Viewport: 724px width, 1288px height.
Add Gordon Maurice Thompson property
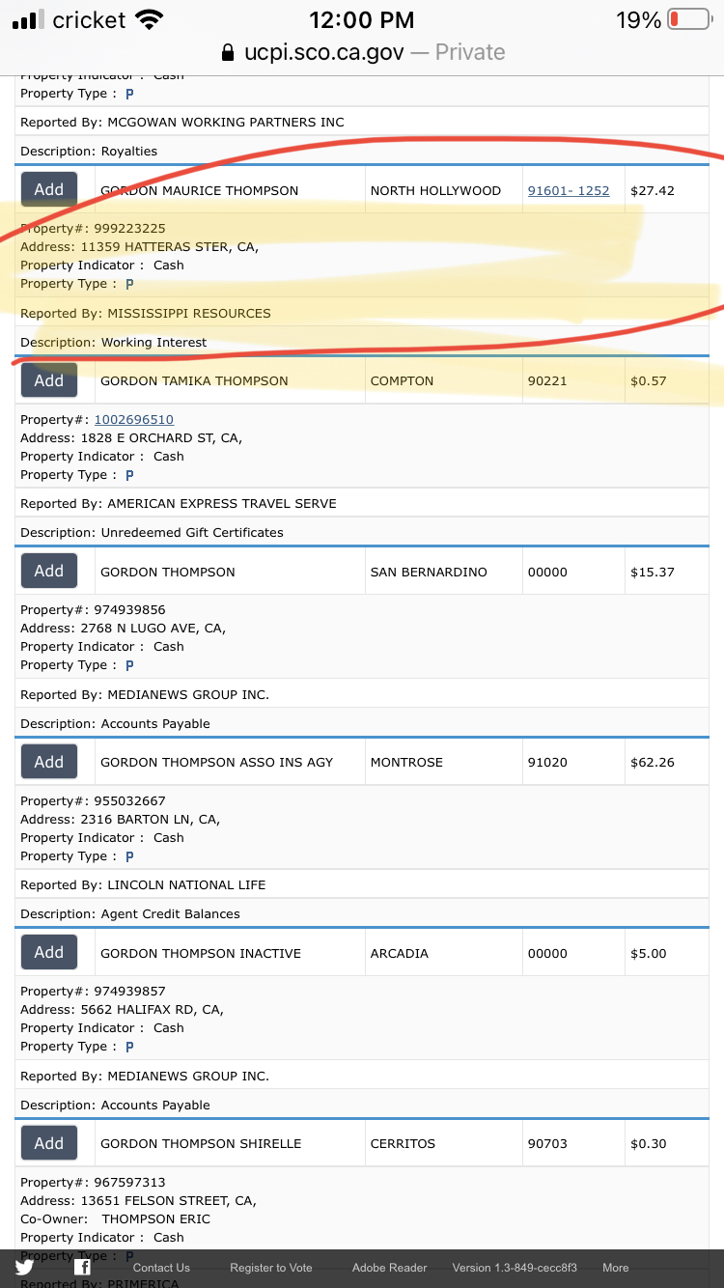point(49,189)
